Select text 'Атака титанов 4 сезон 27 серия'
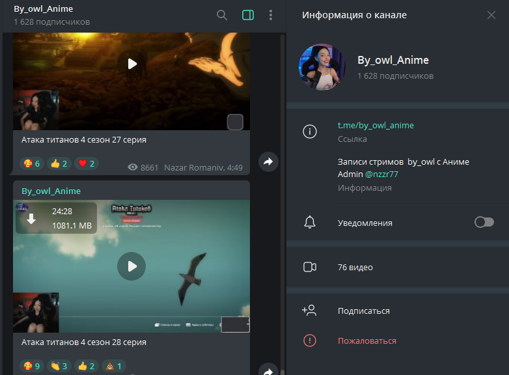 (x=84, y=139)
